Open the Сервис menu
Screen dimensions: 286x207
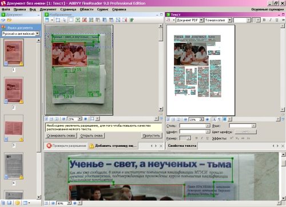point(102,9)
